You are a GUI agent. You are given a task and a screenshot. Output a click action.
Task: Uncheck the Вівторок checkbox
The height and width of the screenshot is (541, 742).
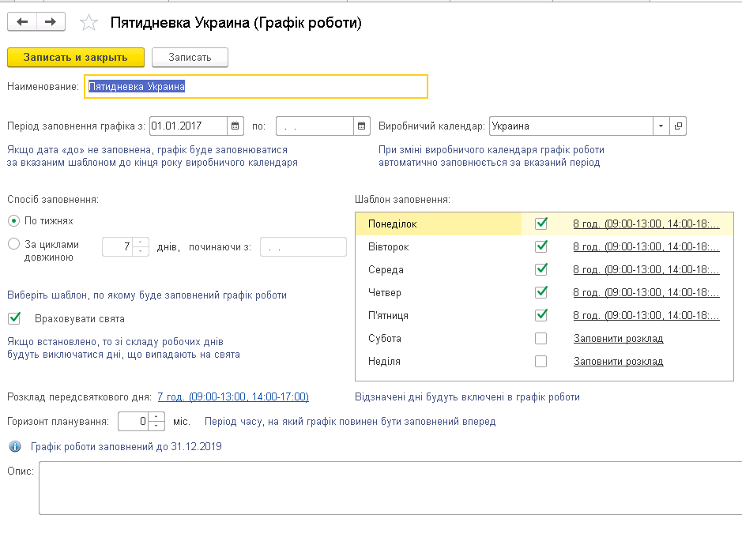click(540, 246)
